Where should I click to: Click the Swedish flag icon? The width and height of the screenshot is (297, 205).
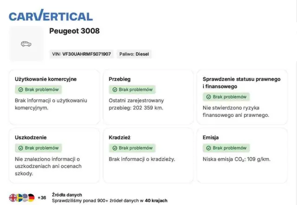19,198
